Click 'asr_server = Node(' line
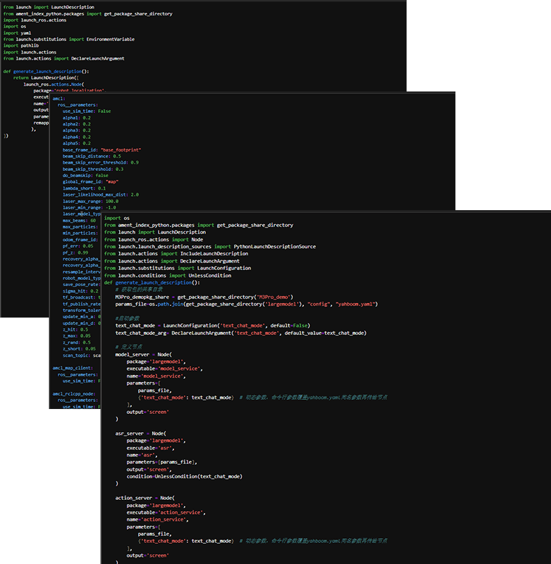 (x=140, y=433)
